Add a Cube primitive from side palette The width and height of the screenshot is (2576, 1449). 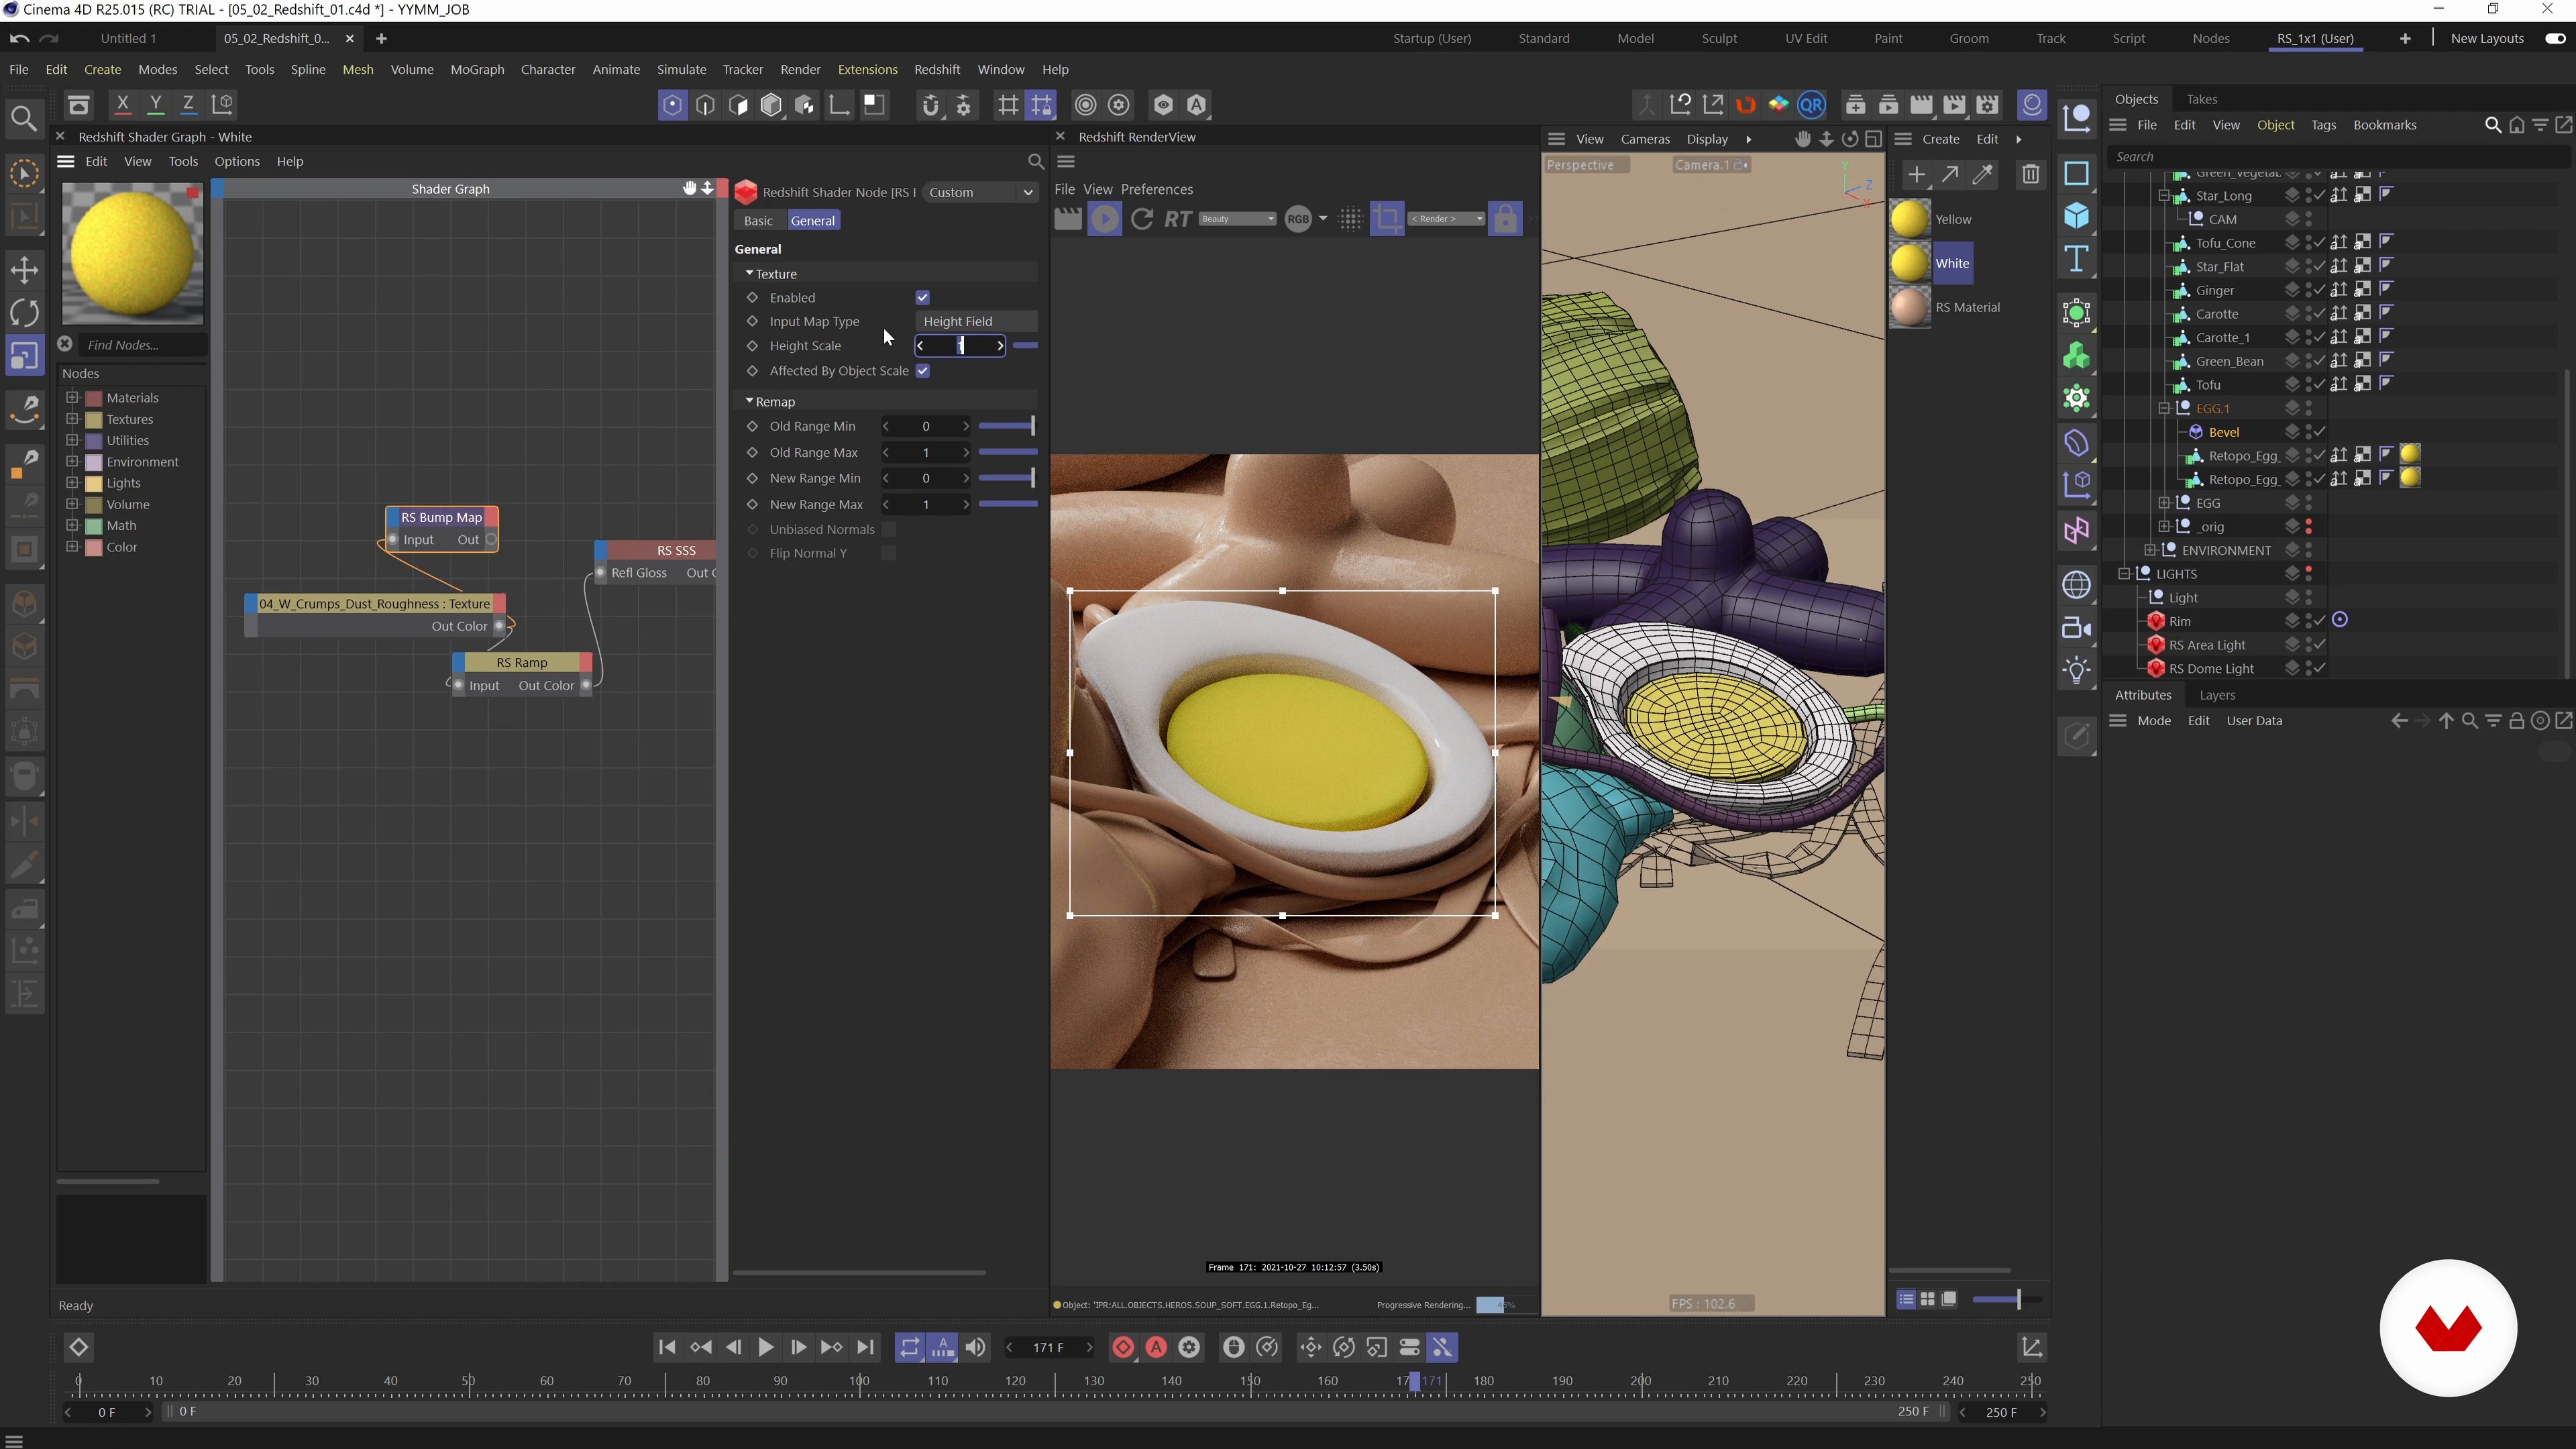point(2077,216)
